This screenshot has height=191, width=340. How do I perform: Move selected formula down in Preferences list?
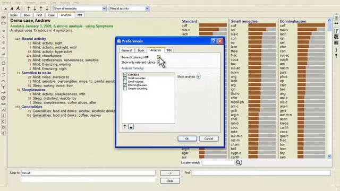131,126
